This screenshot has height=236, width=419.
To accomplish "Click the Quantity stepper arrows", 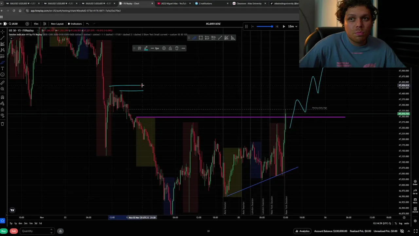I will 51,231.
